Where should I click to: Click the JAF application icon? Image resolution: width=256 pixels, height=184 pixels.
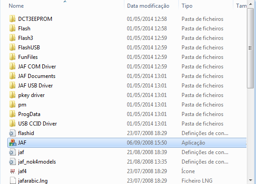point(13,143)
